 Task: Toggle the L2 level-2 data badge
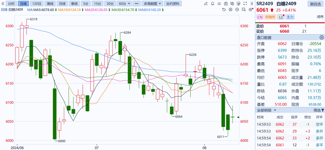point(281,17)
